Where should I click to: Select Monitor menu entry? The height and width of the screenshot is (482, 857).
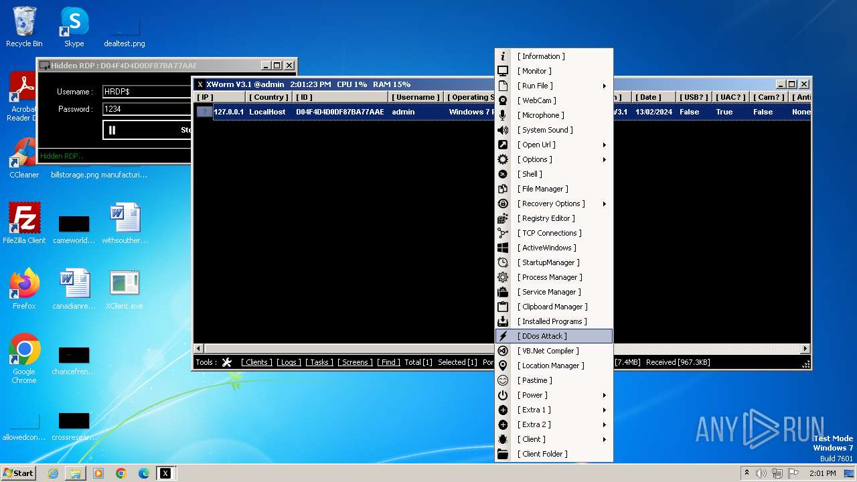point(554,71)
